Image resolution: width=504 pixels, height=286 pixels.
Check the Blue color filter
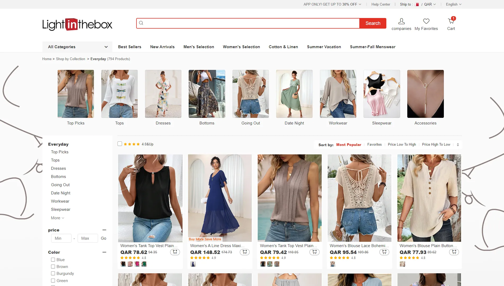coord(53,260)
